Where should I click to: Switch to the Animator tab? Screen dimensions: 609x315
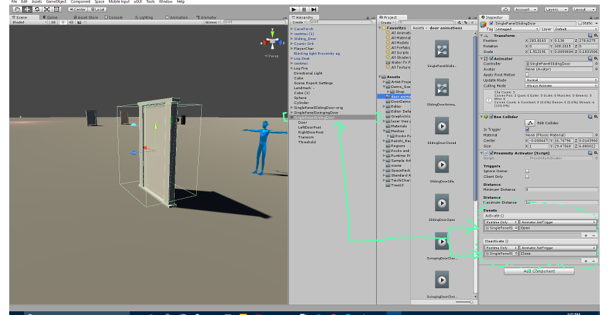206,17
